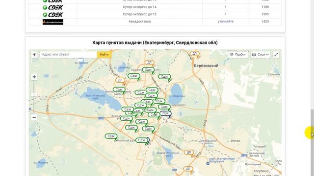314x176 pixels.
Task: Toggle the Пробки traffic layer on the map
Action: (x=238, y=54)
